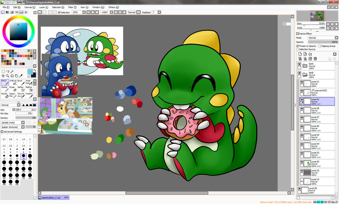Uncheck Preserve Opacity

(298, 46)
